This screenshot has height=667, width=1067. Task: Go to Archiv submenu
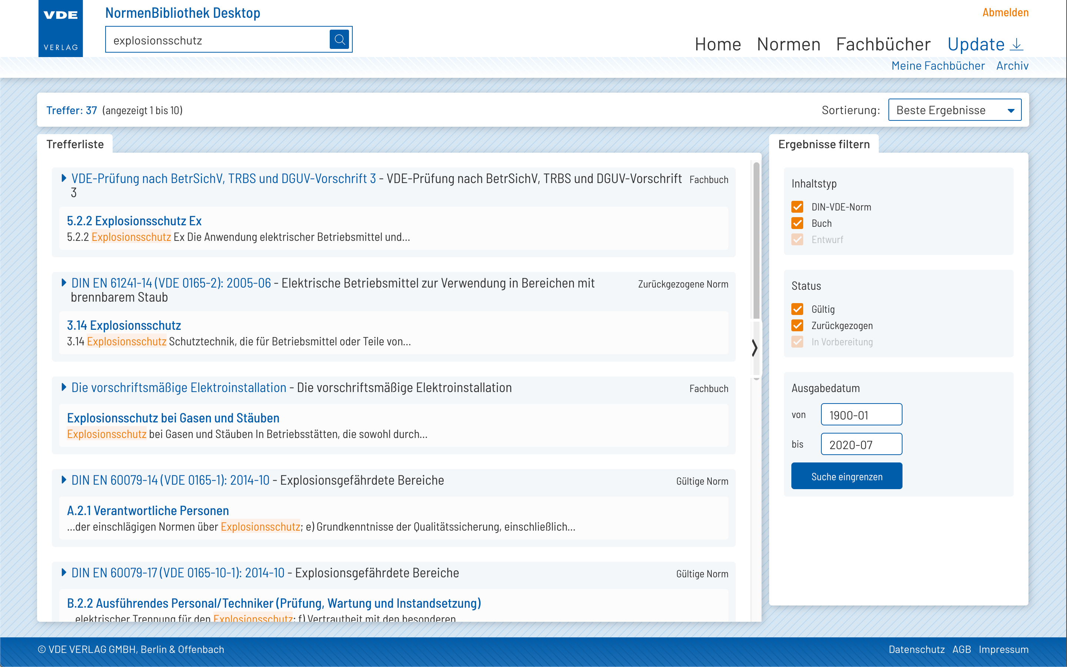(1012, 66)
